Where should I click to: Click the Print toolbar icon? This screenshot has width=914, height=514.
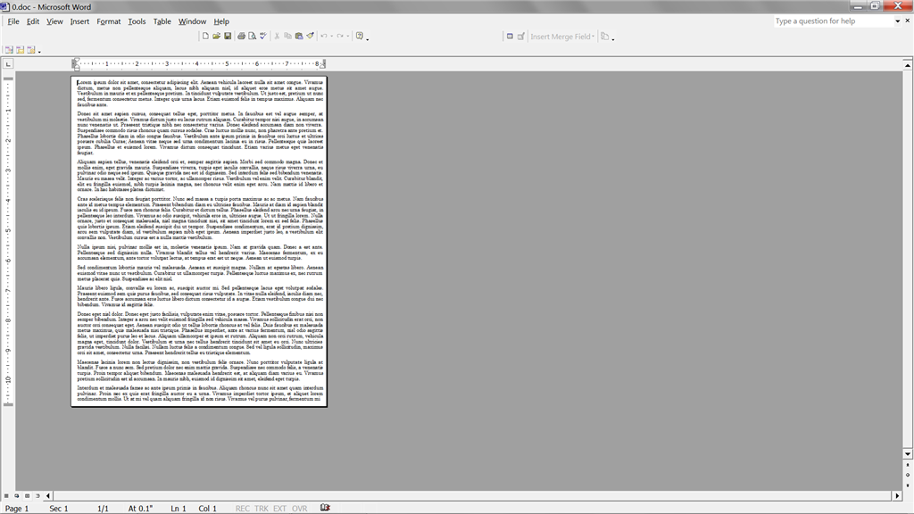point(241,36)
